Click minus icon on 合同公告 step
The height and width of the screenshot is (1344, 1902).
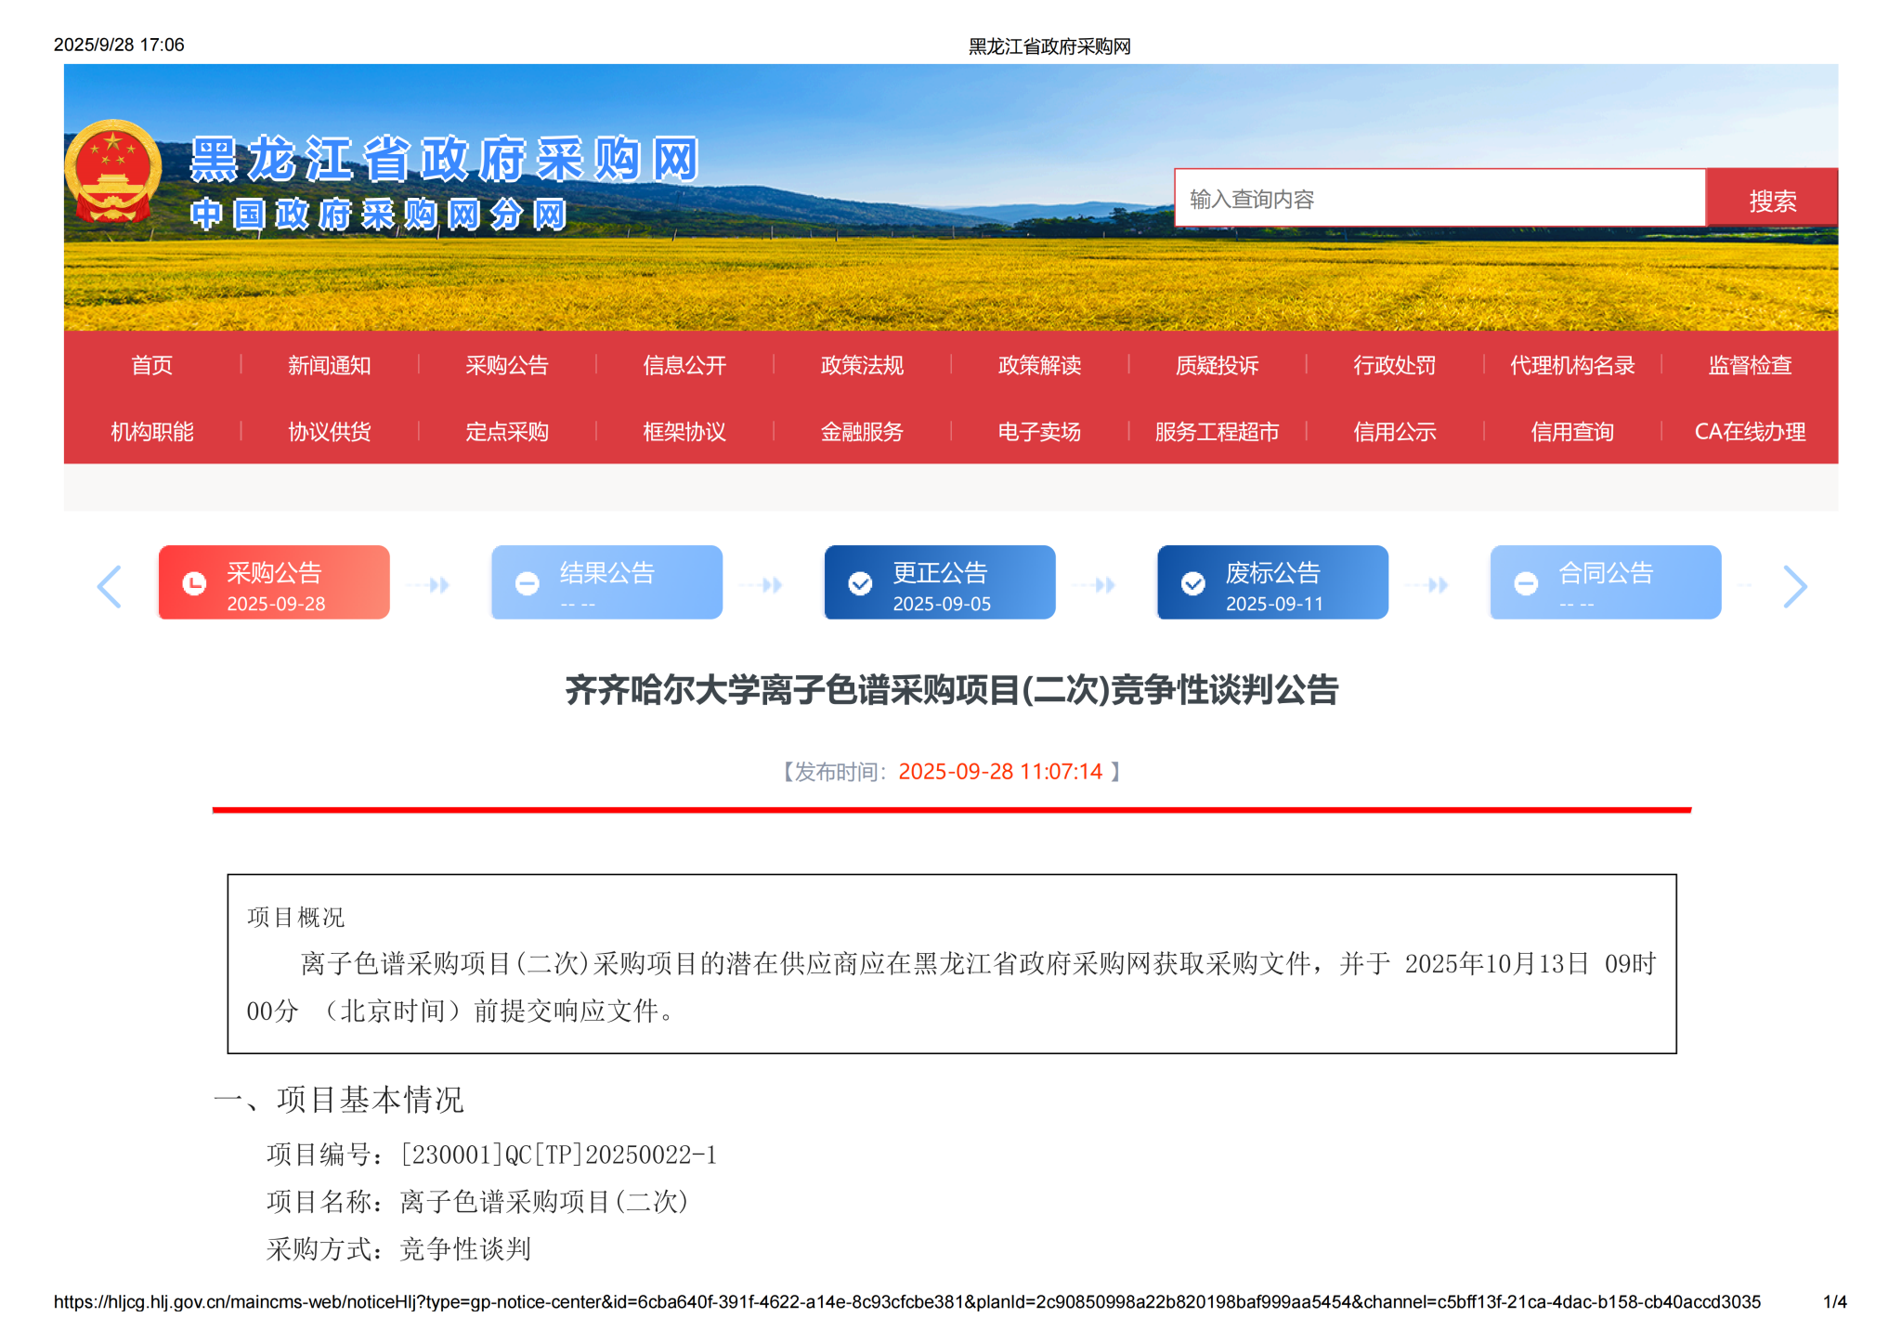pyautogui.click(x=1526, y=583)
